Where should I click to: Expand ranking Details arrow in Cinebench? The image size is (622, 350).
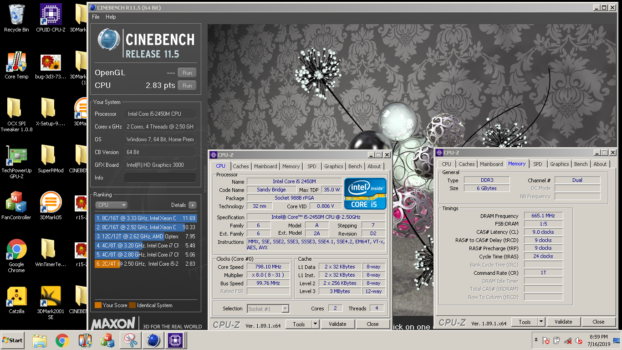[x=193, y=205]
